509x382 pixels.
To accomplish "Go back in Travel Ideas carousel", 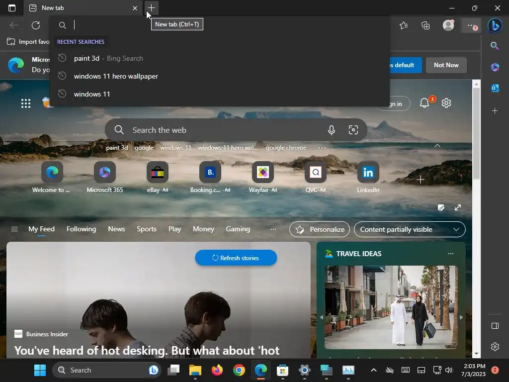I will pos(322,317).
